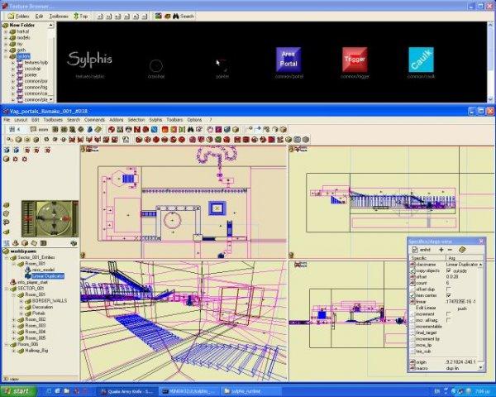Open the Addons menu
The image size is (496, 397).
[x=116, y=120]
